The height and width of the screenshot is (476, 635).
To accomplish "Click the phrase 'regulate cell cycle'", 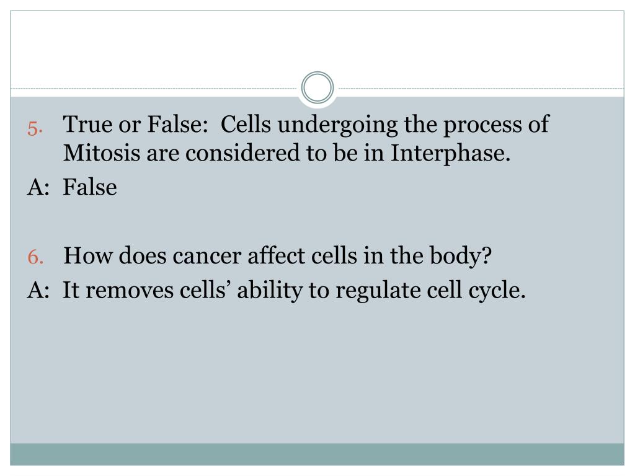I will click(430, 291).
